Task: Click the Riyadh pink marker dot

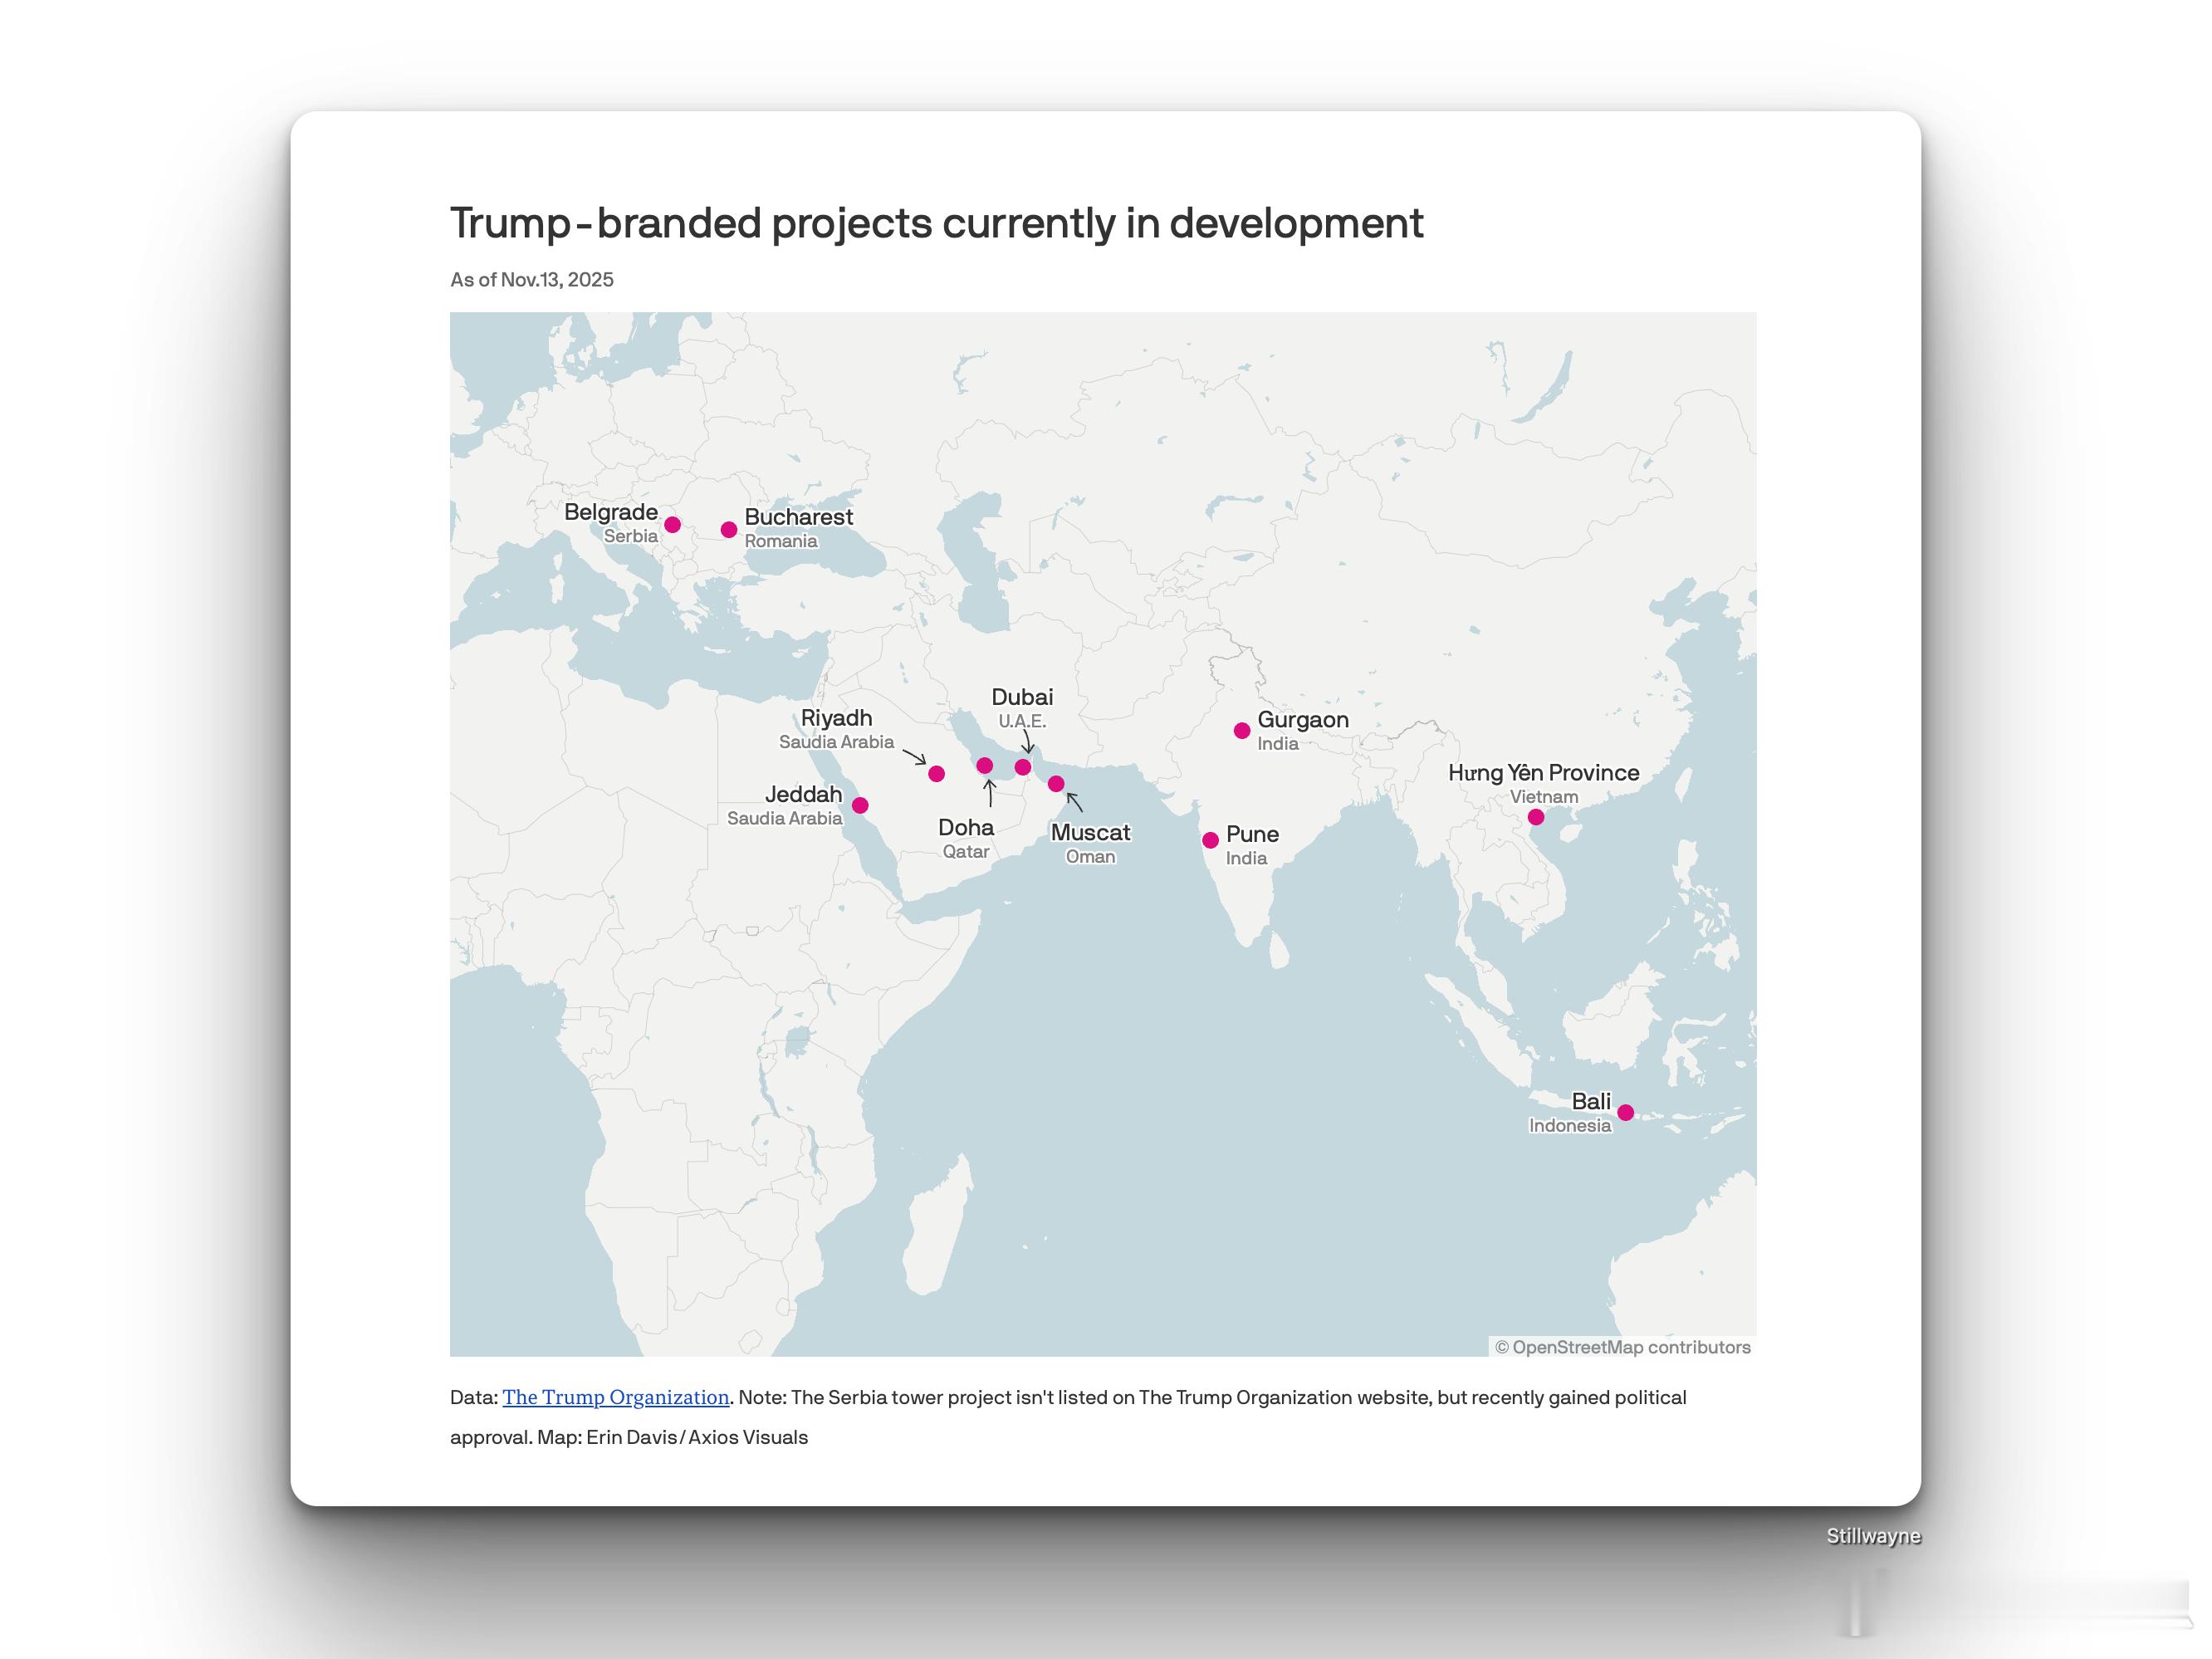Action: [937, 774]
